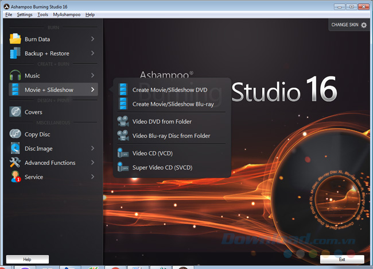Viewport: 373px width, 269px height.
Task: Open Copy Disc via its icon
Action: click(15, 134)
